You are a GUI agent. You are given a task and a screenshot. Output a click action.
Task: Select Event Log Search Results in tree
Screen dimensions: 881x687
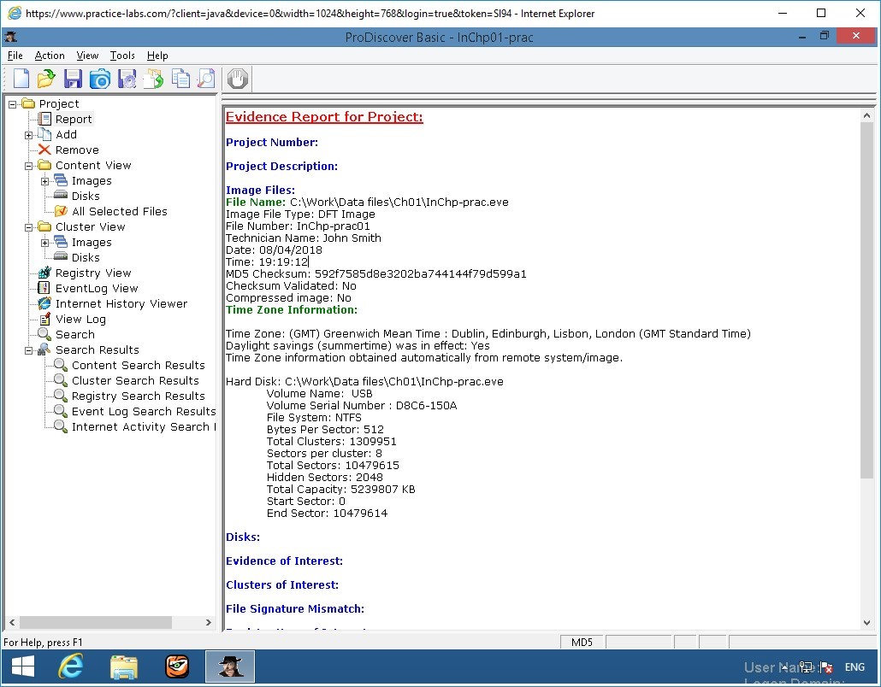pos(144,411)
